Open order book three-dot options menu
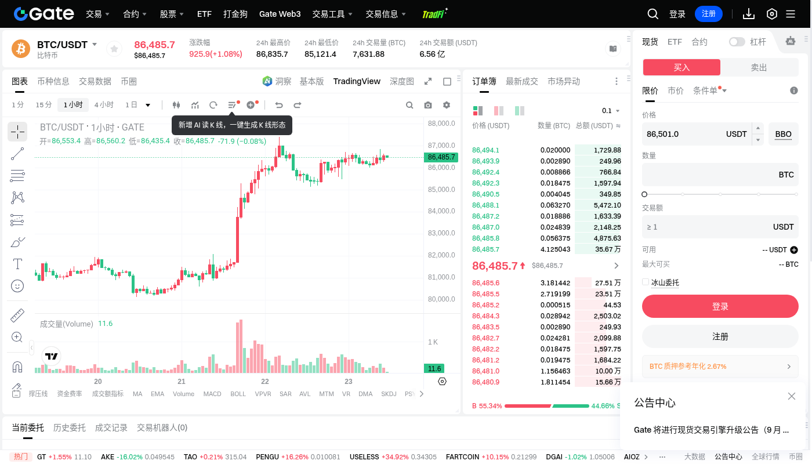The image size is (812, 464). pyautogui.click(x=617, y=81)
